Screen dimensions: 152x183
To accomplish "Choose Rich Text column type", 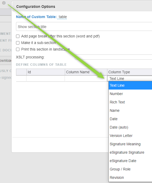I will [130, 102].
